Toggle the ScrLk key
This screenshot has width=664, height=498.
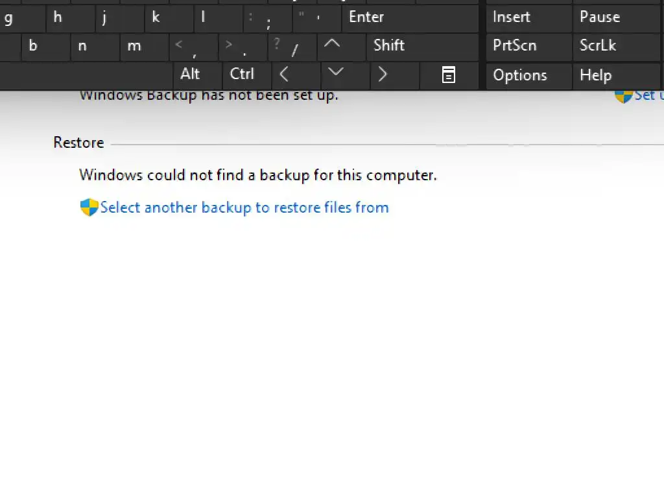click(617, 47)
